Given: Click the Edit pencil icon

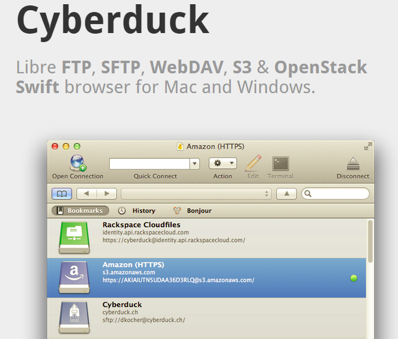Looking at the screenshot, I should point(253,163).
